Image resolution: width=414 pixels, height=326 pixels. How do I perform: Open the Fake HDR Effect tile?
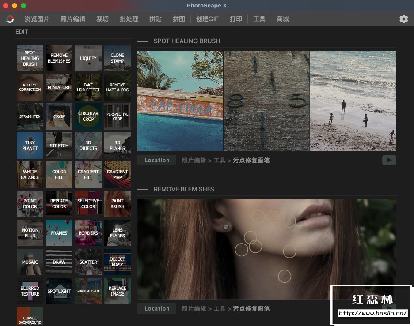(x=88, y=87)
